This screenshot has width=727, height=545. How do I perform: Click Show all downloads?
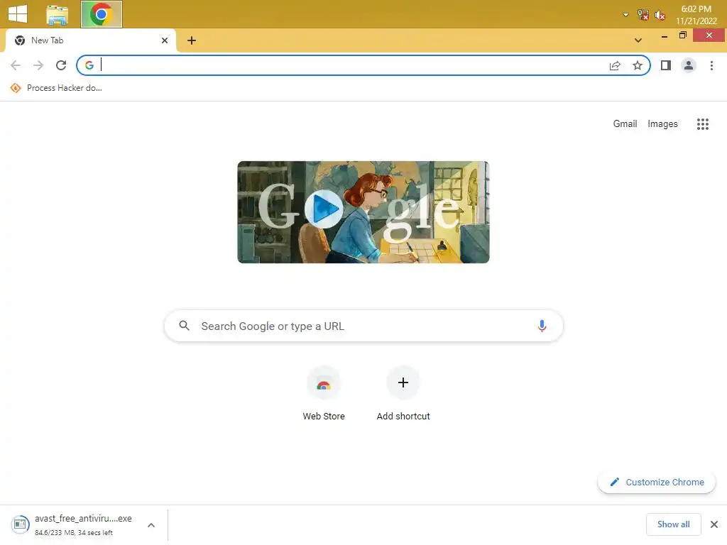coord(673,524)
